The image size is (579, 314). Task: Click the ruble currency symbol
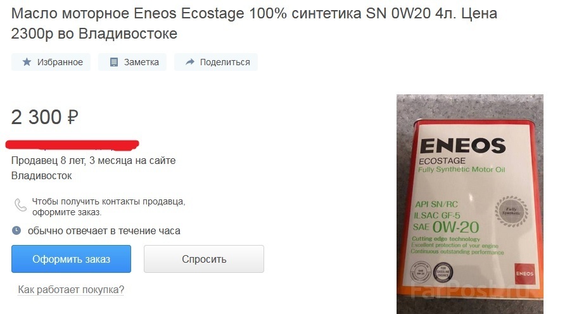[x=73, y=117]
